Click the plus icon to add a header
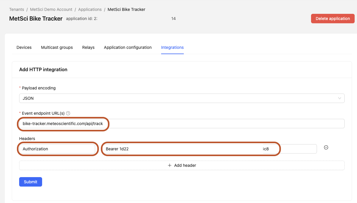Viewport: 357px width, 203px height. tap(170, 165)
